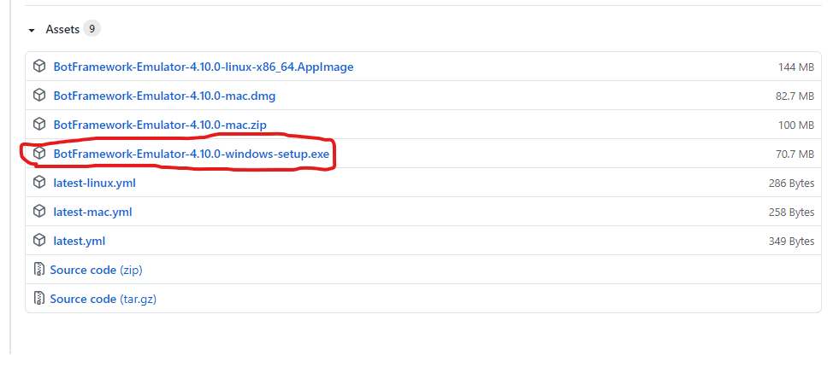Download Source code (tar.gz)
The height and width of the screenshot is (367, 839).
(x=103, y=299)
